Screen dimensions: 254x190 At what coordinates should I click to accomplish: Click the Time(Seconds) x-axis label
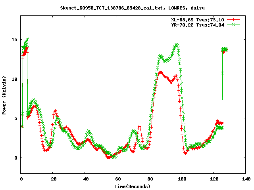point(133,186)
